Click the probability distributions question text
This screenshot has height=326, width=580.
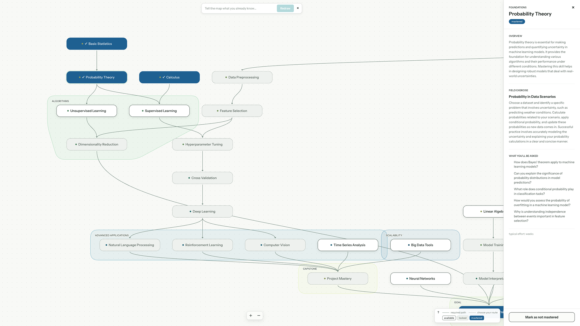click(x=538, y=178)
